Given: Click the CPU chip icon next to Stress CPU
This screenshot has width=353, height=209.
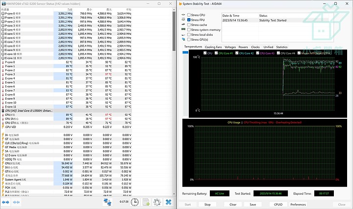Looking at the screenshot, I should [183, 15].
